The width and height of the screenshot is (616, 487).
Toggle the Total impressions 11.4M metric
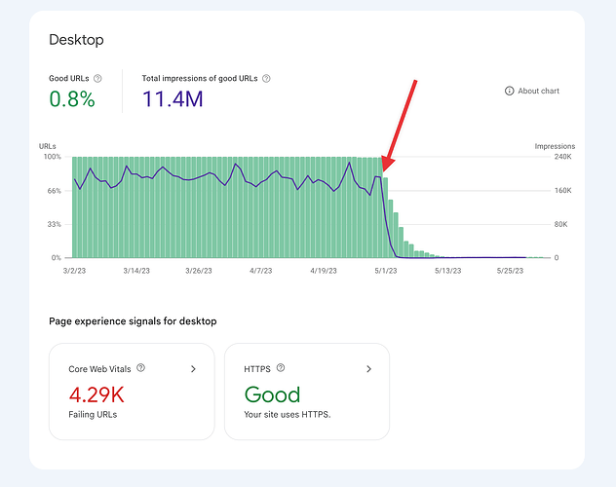coord(206,93)
